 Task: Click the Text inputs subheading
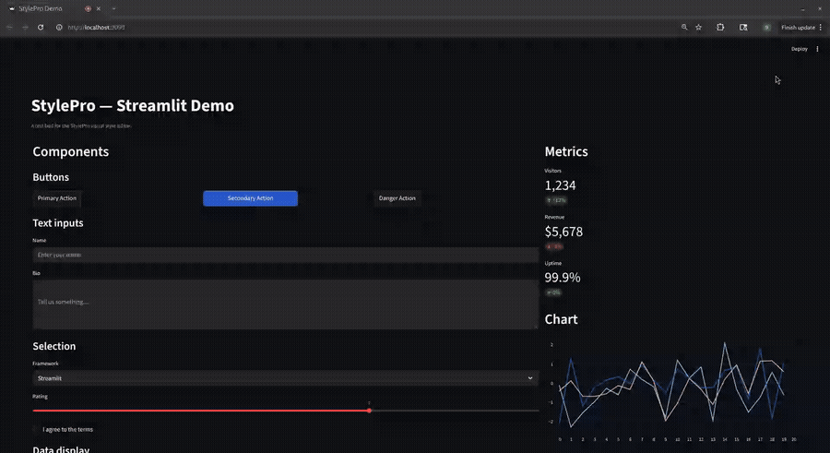58,223
